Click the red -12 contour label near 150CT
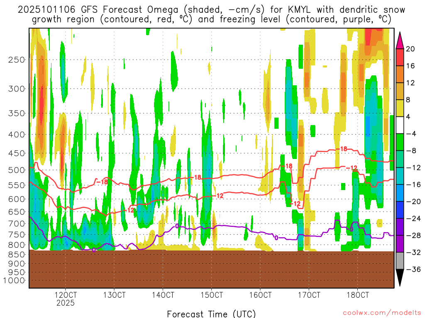Screen dimensions: 425x318 (x=217, y=195)
